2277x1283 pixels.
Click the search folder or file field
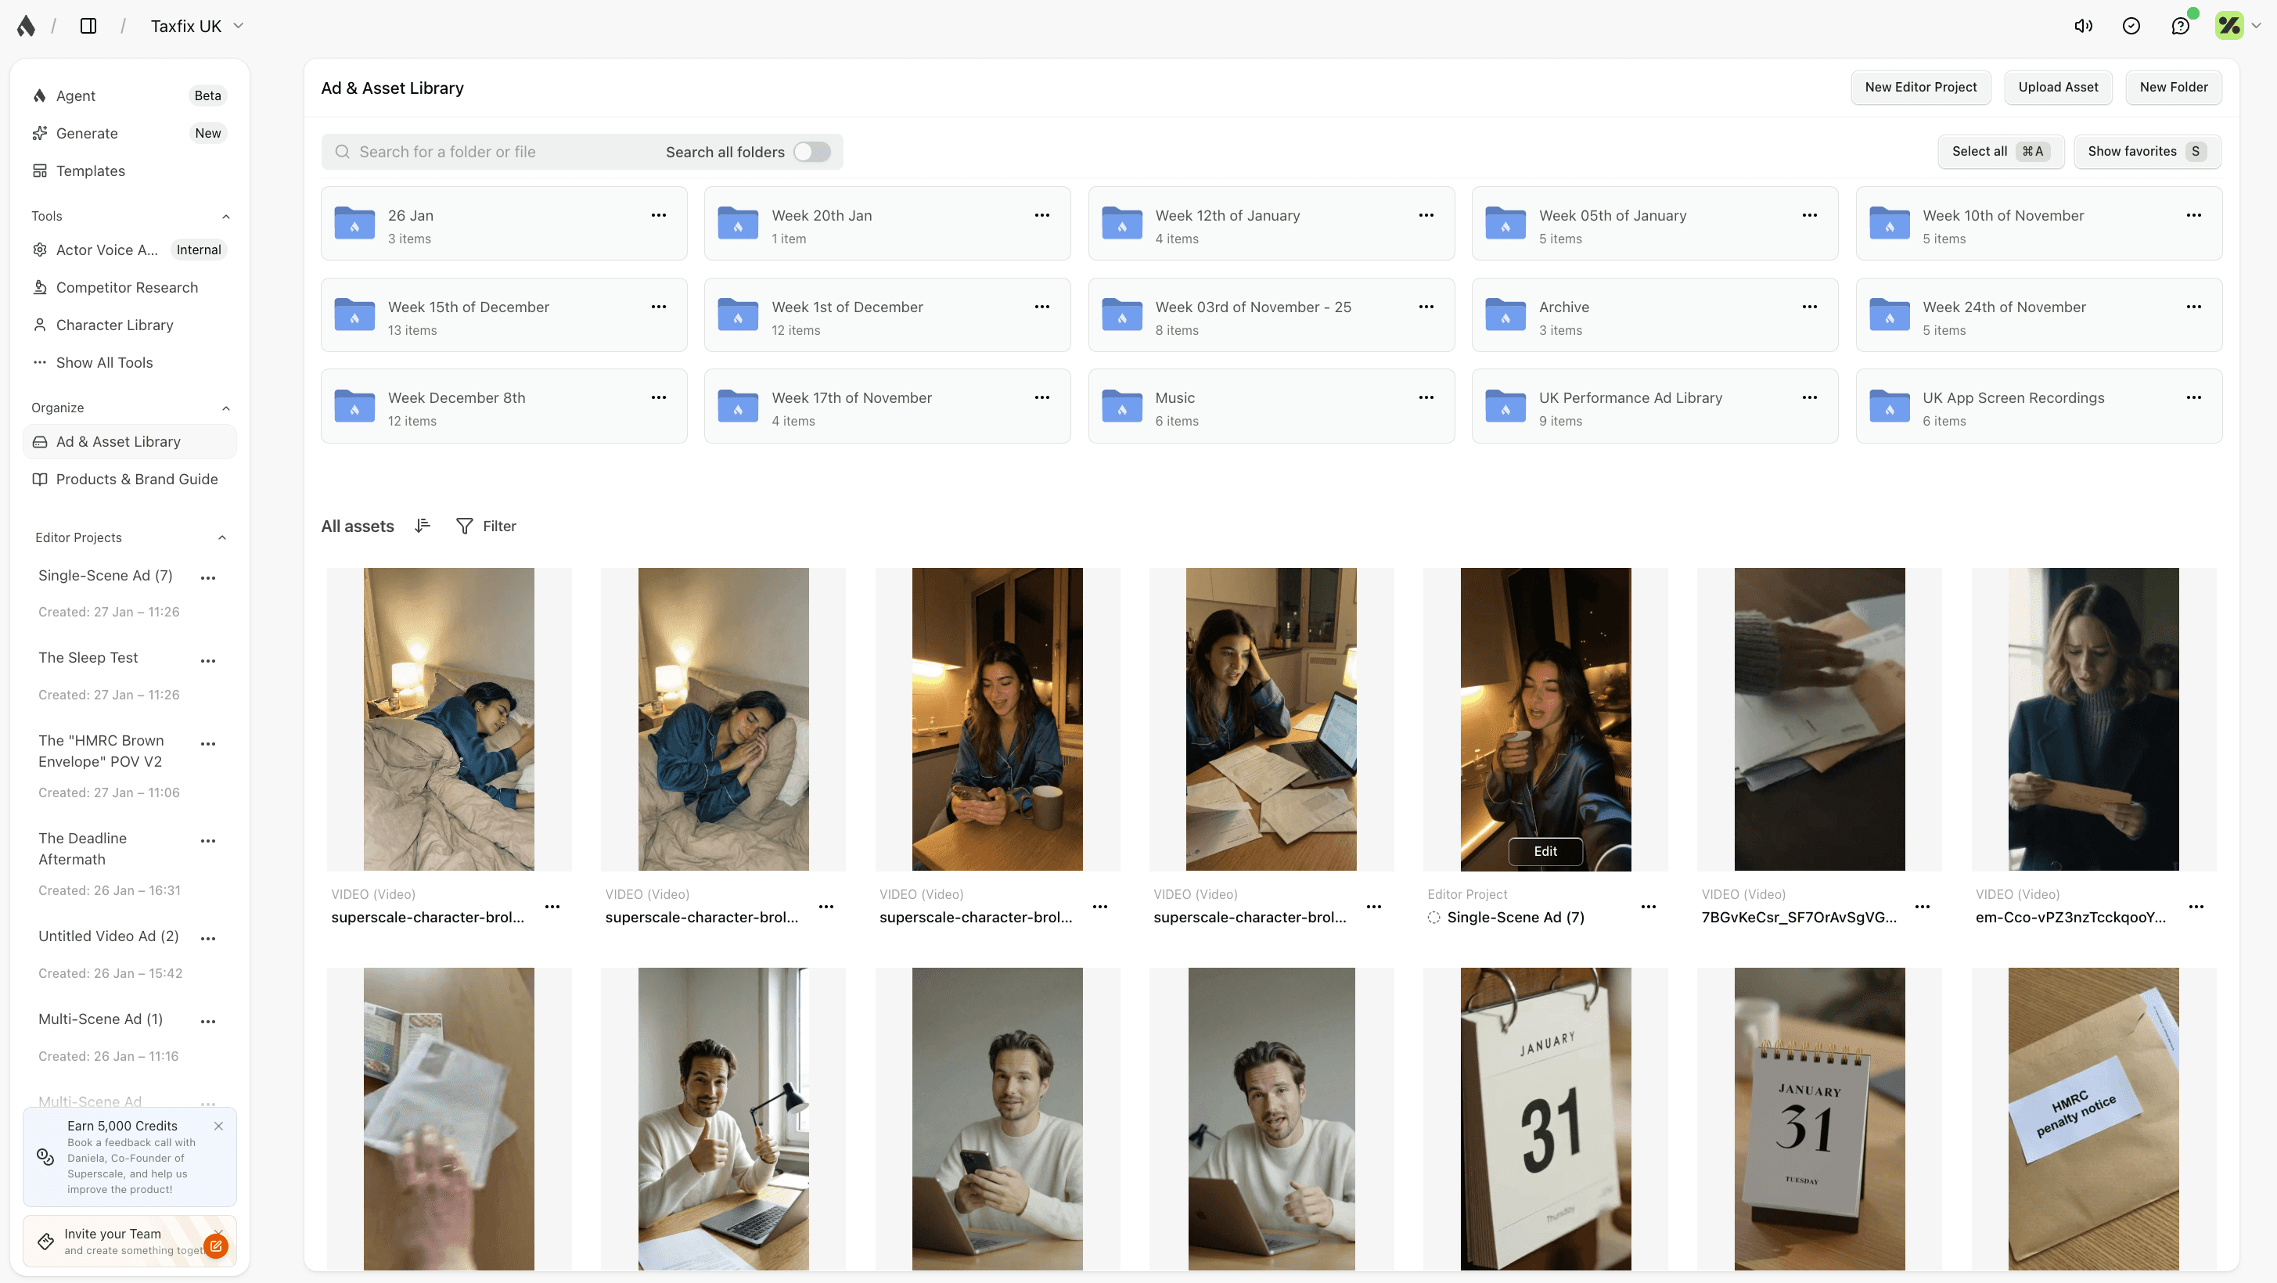pyautogui.click(x=495, y=152)
